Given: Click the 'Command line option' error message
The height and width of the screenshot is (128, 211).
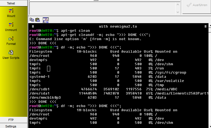Looking at the screenshot, I should 85,39.
